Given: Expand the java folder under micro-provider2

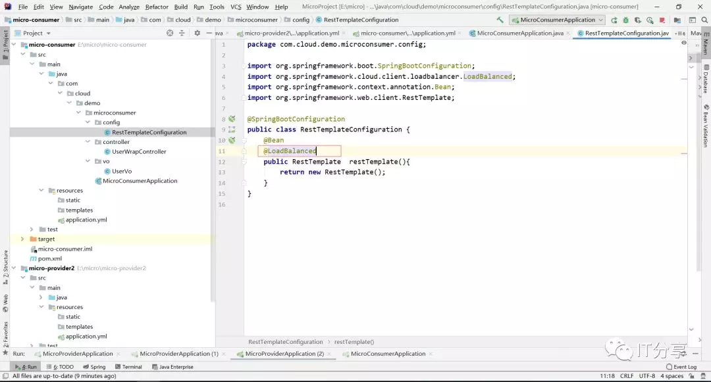Looking at the screenshot, I should pyautogui.click(x=41, y=297).
